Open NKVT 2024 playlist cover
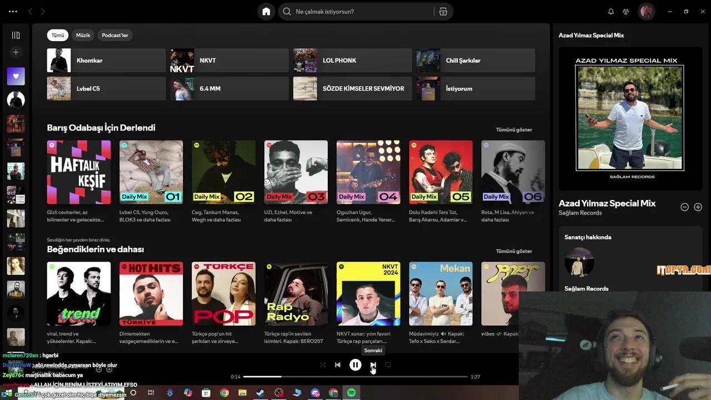711x400 pixels. point(368,294)
